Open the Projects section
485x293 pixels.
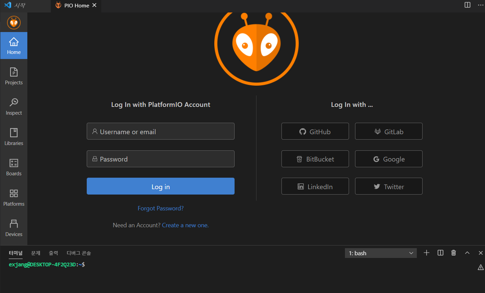coord(14,76)
